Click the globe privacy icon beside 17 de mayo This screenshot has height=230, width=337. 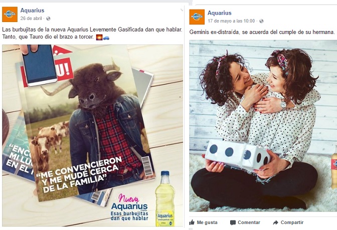pyautogui.click(x=261, y=21)
